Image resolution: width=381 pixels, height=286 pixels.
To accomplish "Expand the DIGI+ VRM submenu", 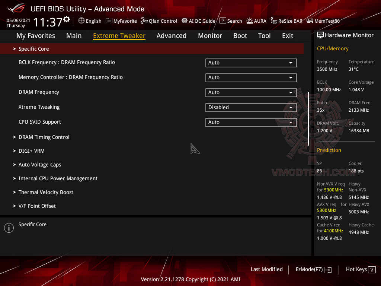I will 31,151.
